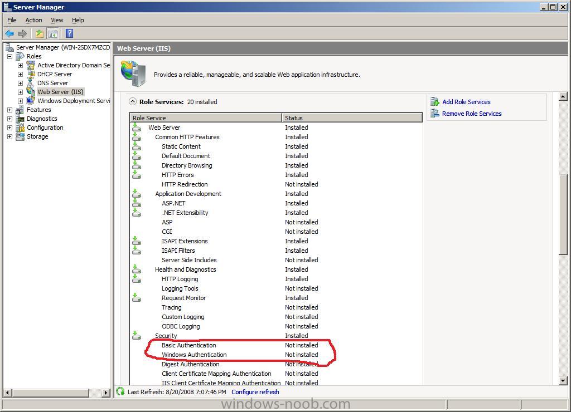The height and width of the screenshot is (412, 571).
Task: Click the Active Directory Domain Services icon
Action: pyautogui.click(x=31, y=65)
